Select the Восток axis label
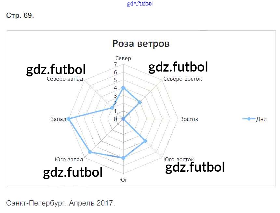The image size is (280, 213). (x=189, y=119)
